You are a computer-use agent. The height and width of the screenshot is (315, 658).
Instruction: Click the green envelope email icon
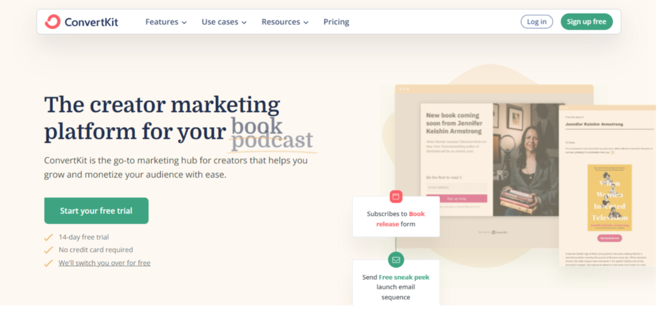click(x=396, y=260)
